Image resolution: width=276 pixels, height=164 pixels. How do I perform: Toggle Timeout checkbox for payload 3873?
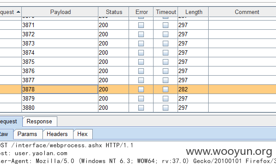pyautogui.click(x=165, y=43)
